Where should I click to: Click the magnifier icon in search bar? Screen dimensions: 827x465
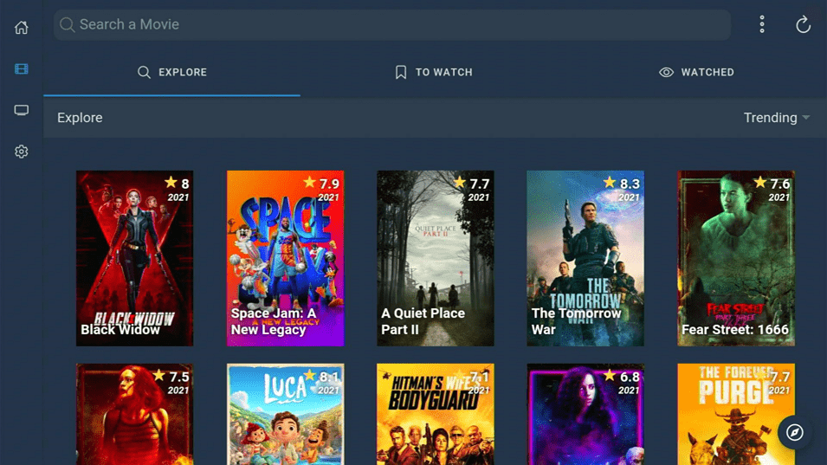pos(67,24)
